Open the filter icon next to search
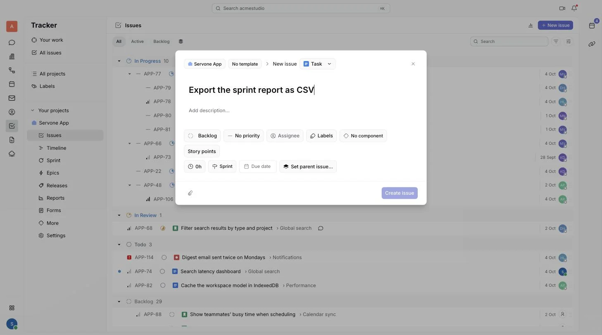The image size is (602, 335). (x=556, y=41)
